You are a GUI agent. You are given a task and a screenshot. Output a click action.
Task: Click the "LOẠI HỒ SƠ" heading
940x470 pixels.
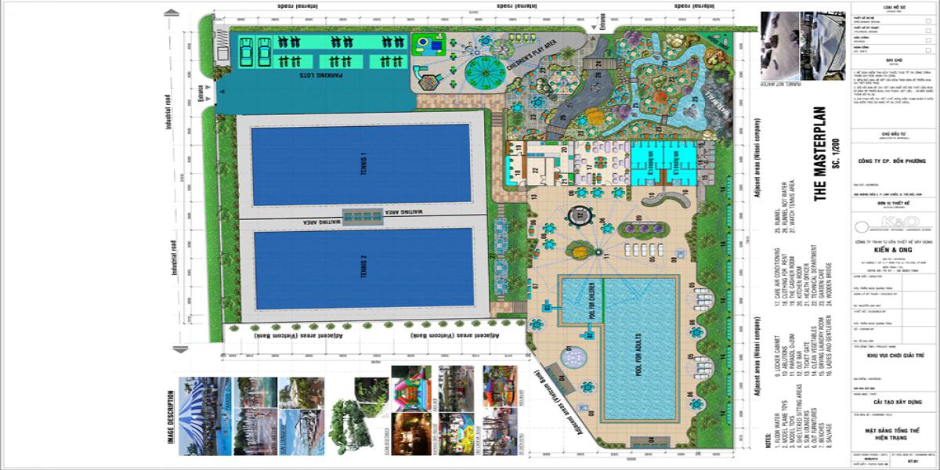tap(893, 7)
